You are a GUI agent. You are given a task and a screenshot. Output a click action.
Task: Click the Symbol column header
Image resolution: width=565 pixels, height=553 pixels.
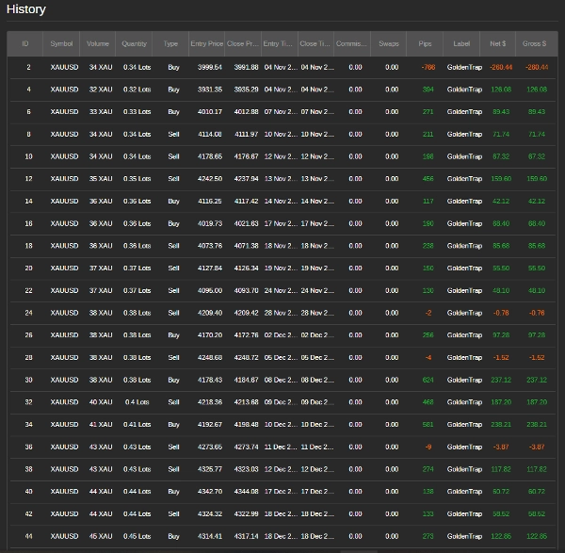coord(62,43)
